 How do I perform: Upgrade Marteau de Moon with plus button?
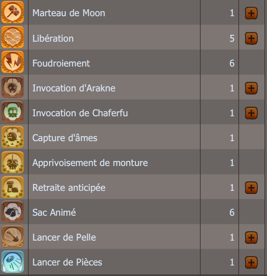251,13
